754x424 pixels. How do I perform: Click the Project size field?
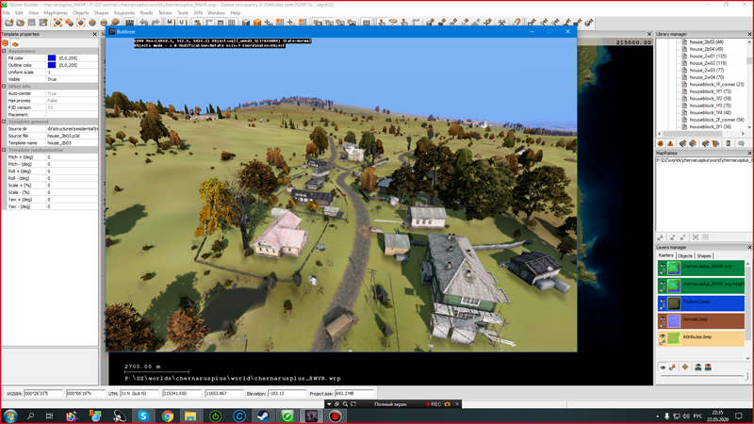click(x=353, y=393)
